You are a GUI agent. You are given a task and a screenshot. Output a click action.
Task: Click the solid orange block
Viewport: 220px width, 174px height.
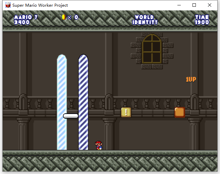[x=180, y=112]
